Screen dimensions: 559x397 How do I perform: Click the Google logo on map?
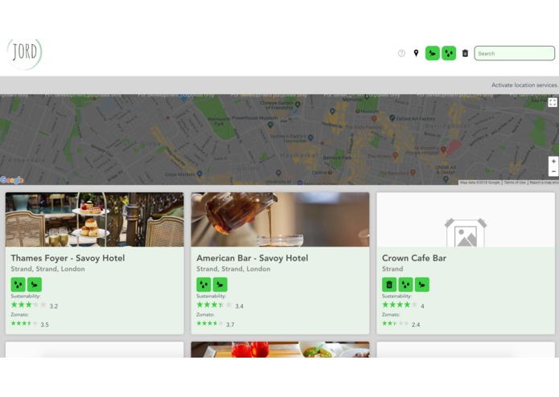pos(12,180)
